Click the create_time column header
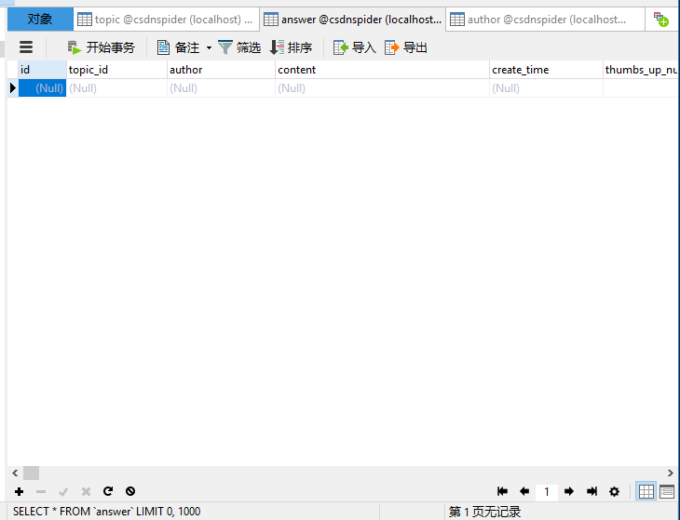The width and height of the screenshot is (680, 520). 546,70
